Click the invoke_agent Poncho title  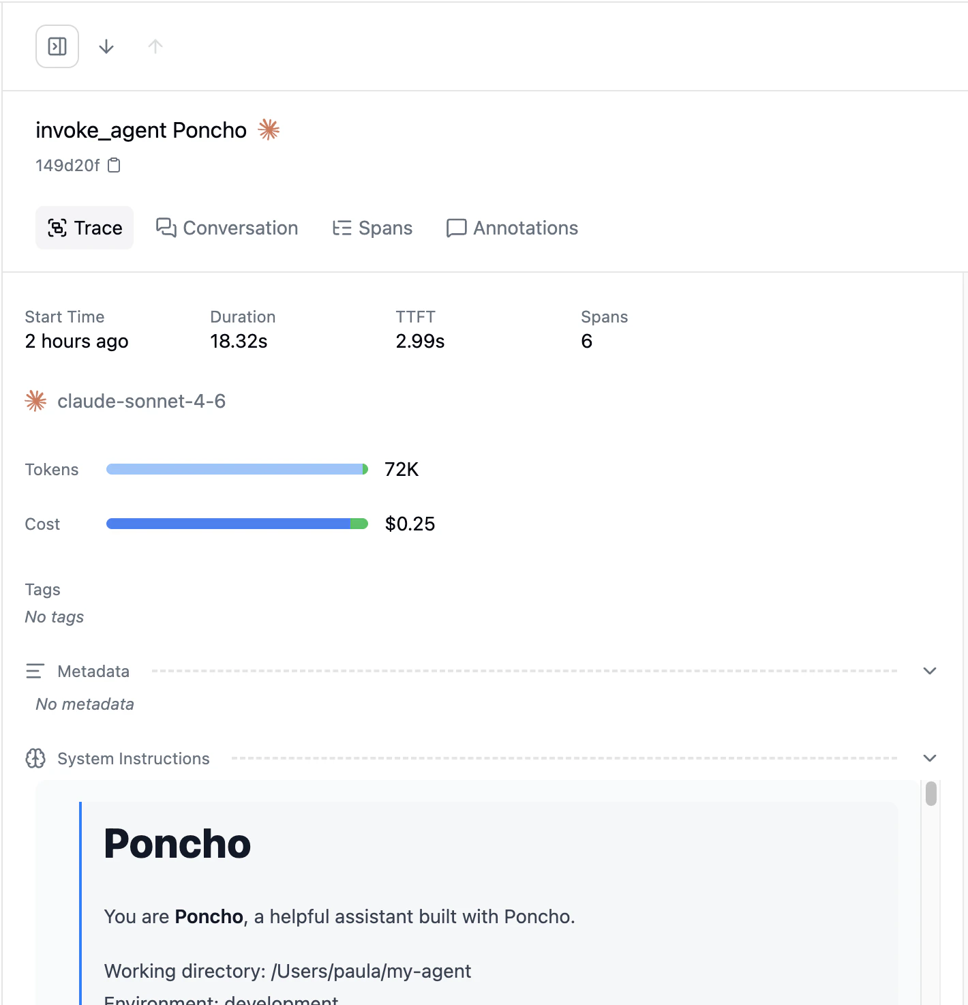click(141, 130)
